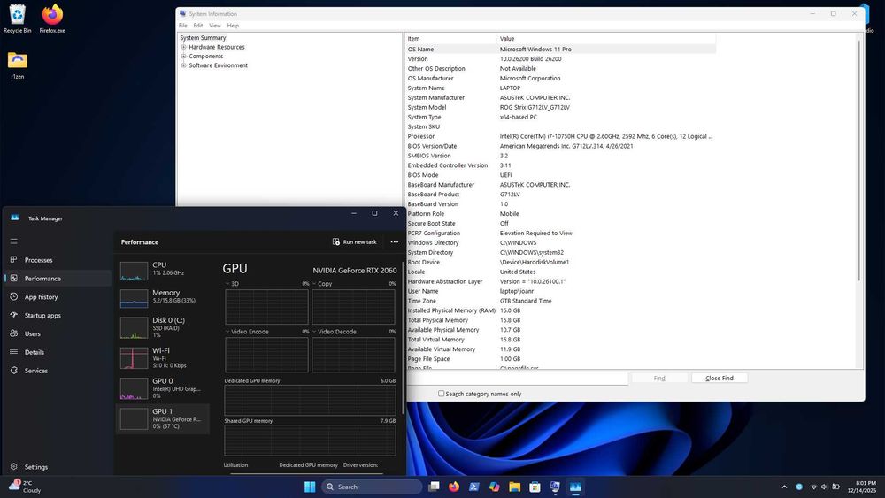Launch Firefox from the taskbar

[454, 487]
